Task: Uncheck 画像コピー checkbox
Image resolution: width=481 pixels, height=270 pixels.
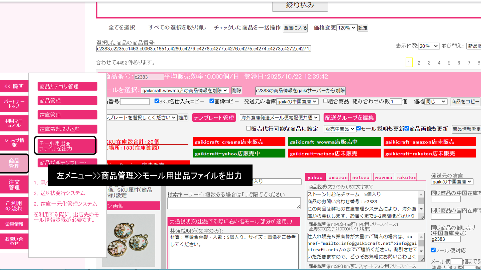Action: coord(212,101)
